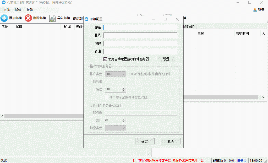Click the 添加邮箱 plus icon in the toolbar
268x163 pixels.
(4, 18)
